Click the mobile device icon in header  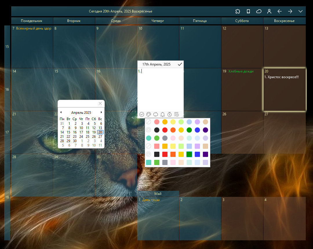tap(248, 11)
